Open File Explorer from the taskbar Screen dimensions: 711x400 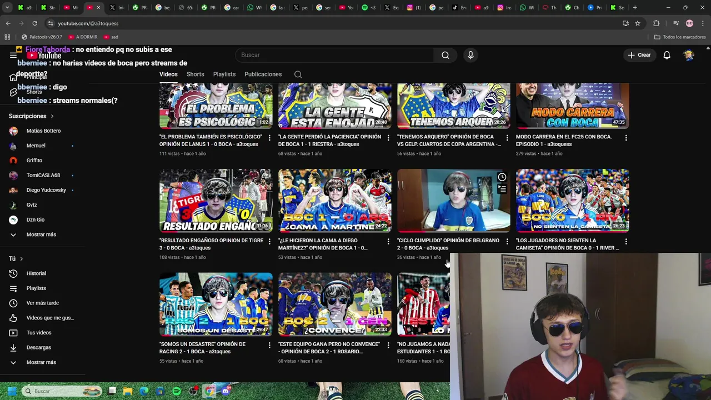point(128,391)
